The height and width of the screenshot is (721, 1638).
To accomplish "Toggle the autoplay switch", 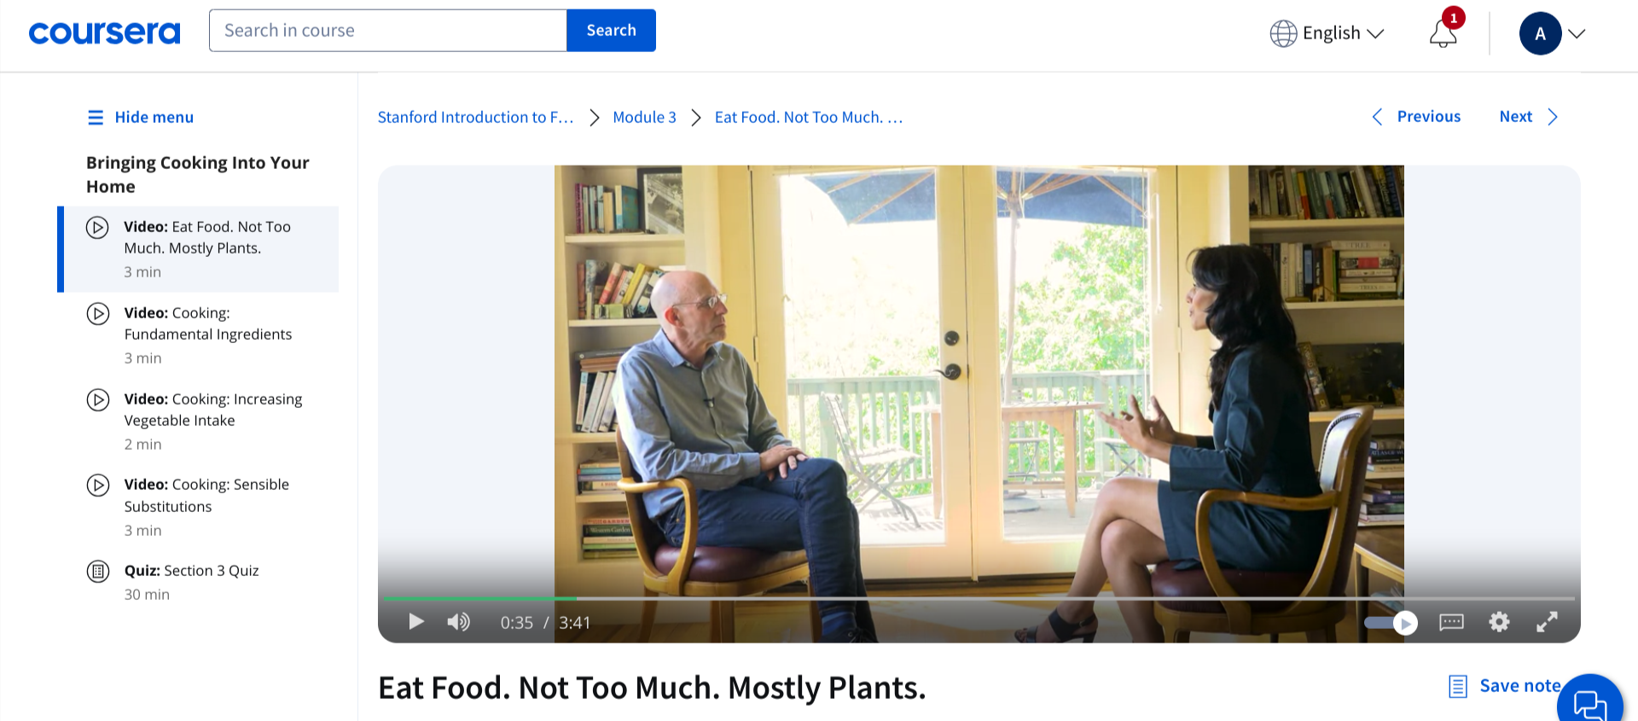I will tap(1391, 624).
